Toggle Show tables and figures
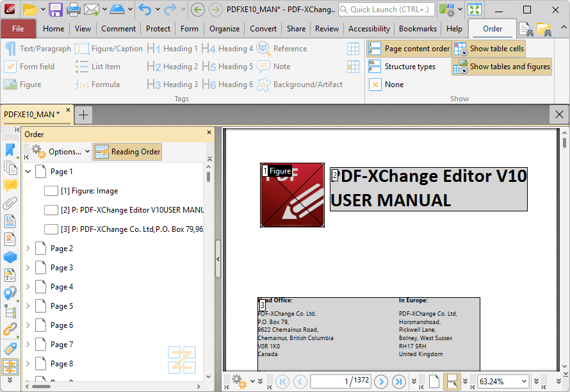Image resolution: width=570 pixels, height=392 pixels. coord(501,67)
